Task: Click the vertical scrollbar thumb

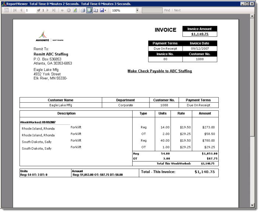Action: point(252,77)
